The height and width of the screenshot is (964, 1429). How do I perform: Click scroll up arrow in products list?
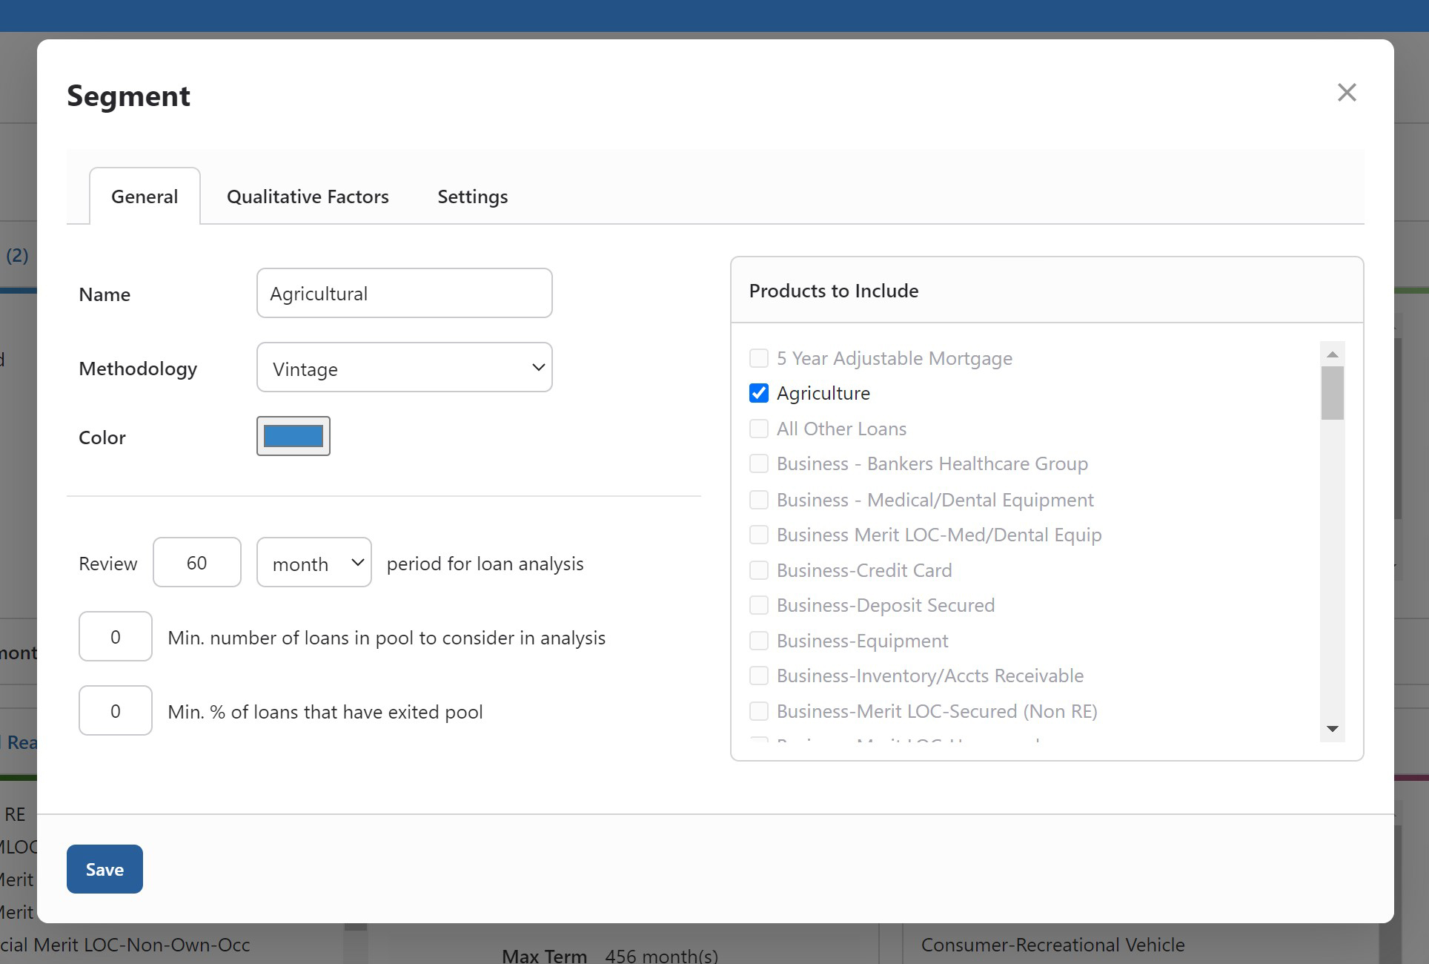point(1332,354)
